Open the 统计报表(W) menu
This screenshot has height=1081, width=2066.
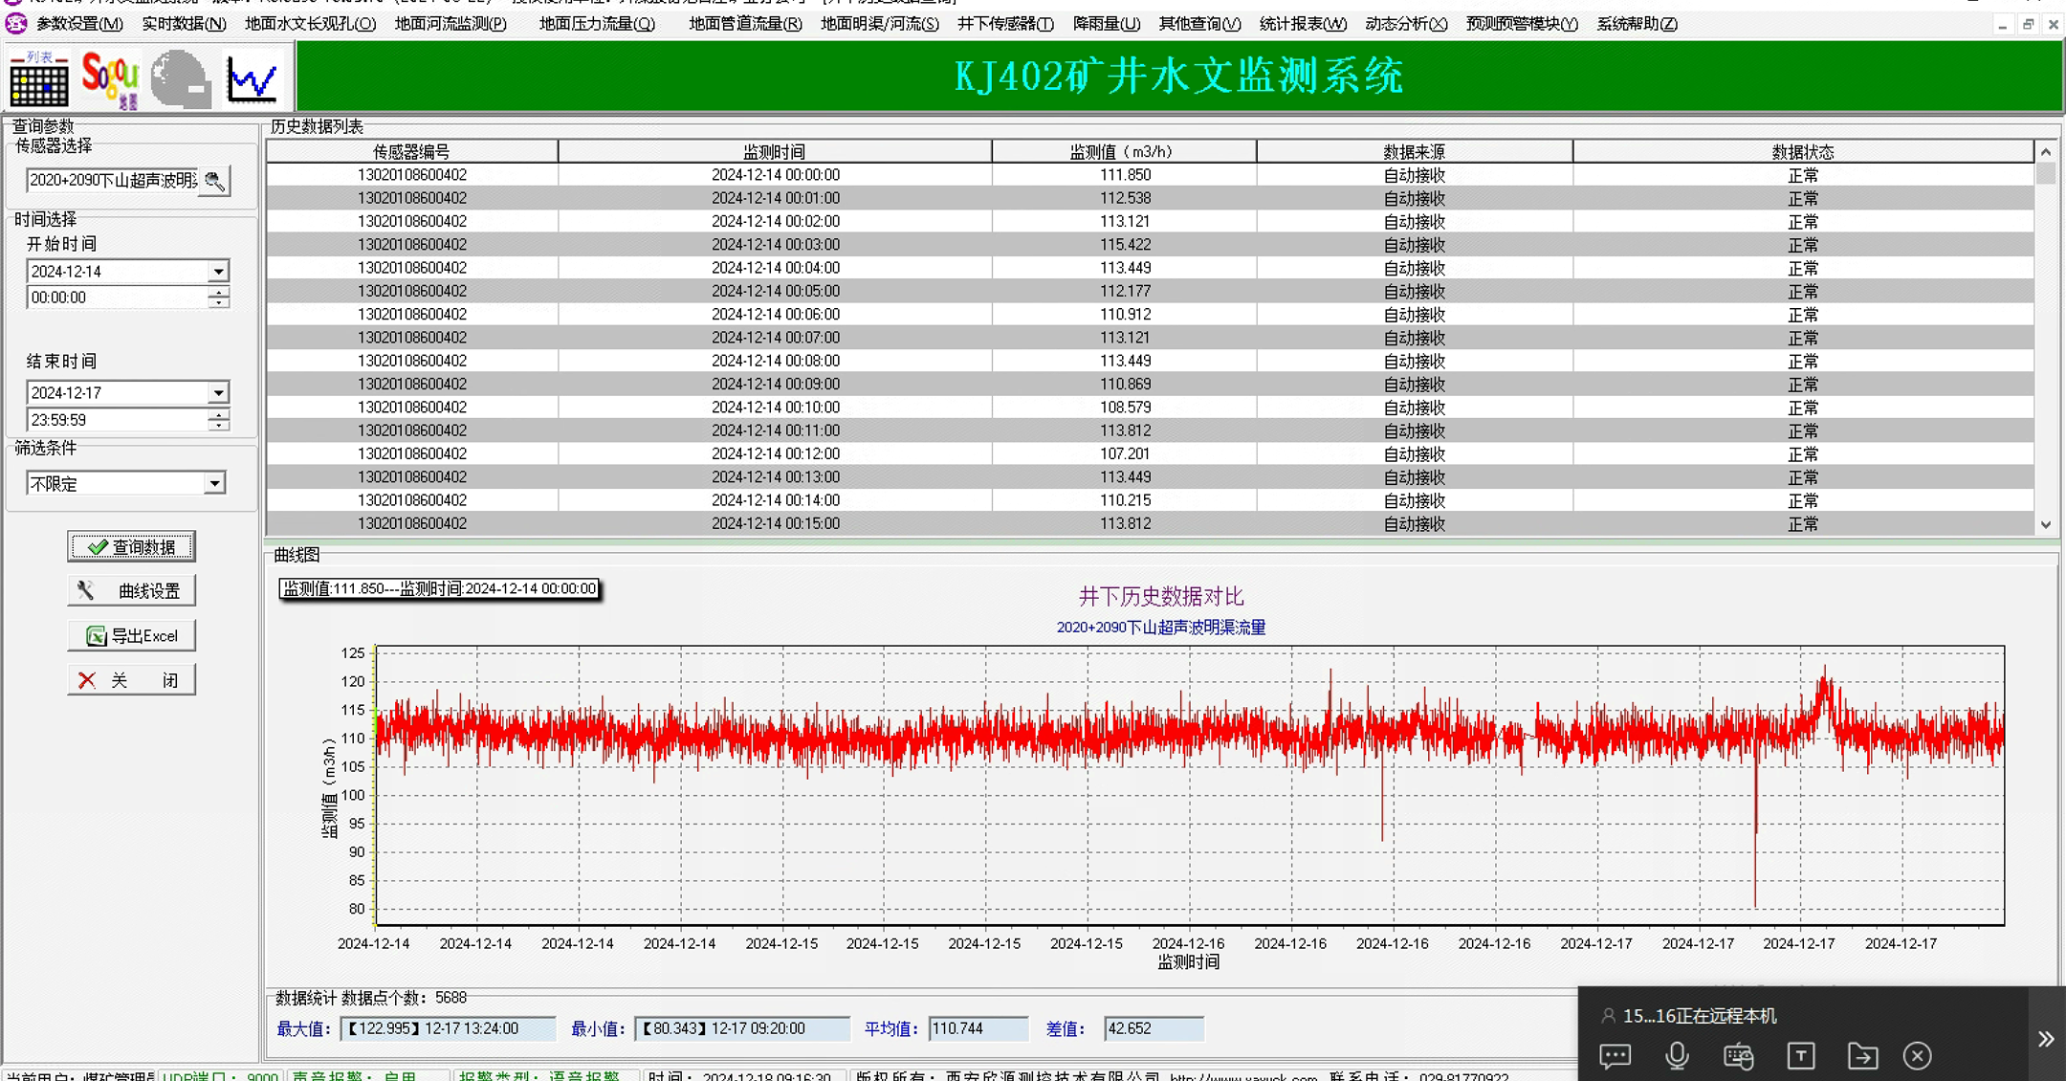(x=1302, y=24)
